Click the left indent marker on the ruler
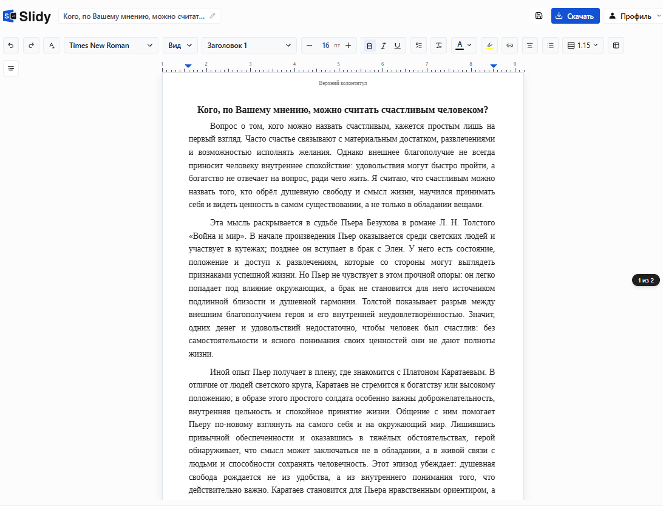This screenshot has width=663, height=506. coord(188,66)
